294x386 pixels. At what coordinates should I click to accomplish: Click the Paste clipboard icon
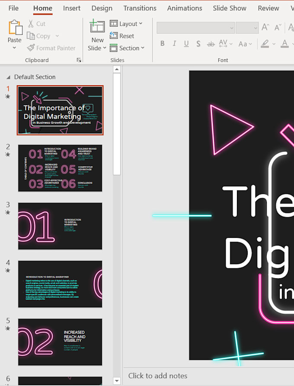pyautogui.click(x=15, y=27)
